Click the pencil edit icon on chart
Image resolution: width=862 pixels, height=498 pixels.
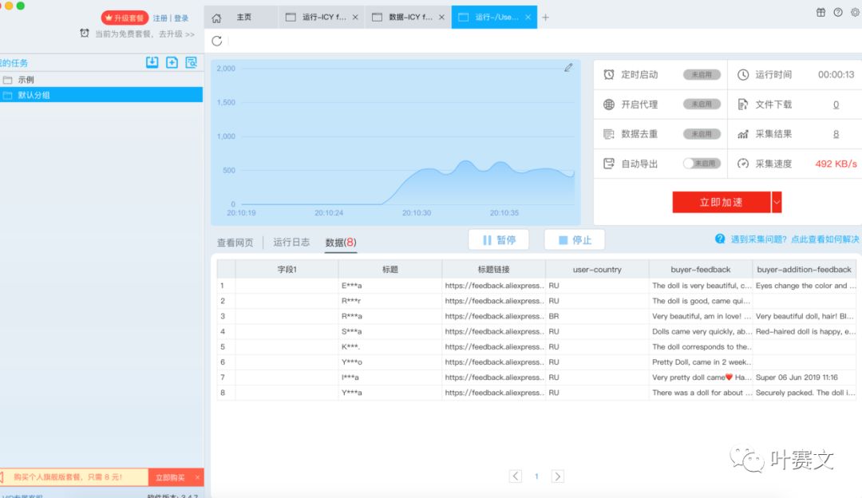tap(568, 68)
